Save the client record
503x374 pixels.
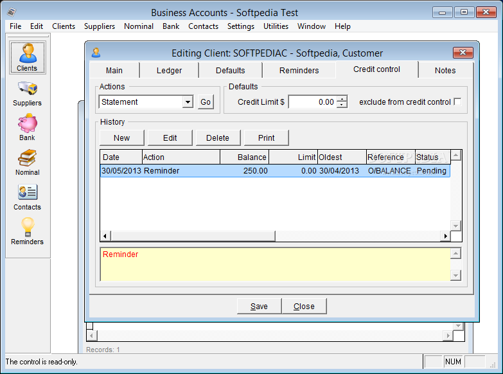[x=259, y=307]
